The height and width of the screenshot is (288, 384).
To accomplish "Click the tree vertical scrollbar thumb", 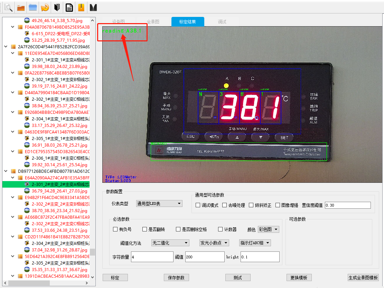I will click(92, 252).
